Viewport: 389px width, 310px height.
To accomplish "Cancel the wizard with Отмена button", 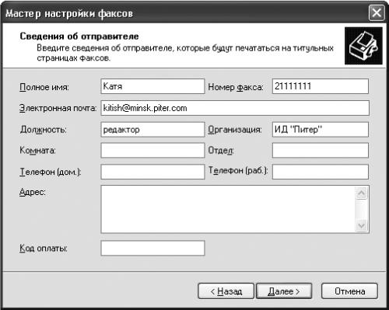I will 349,291.
